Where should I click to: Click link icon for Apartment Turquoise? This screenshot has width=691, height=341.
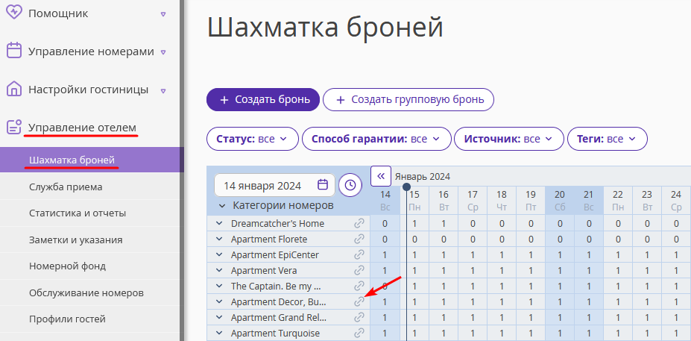[359, 333]
